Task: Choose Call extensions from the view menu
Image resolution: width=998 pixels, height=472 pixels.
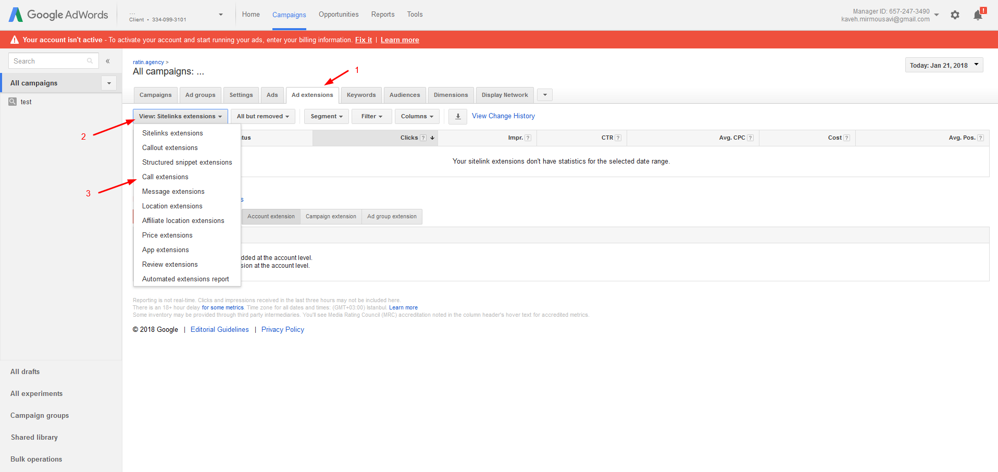Action: (165, 177)
